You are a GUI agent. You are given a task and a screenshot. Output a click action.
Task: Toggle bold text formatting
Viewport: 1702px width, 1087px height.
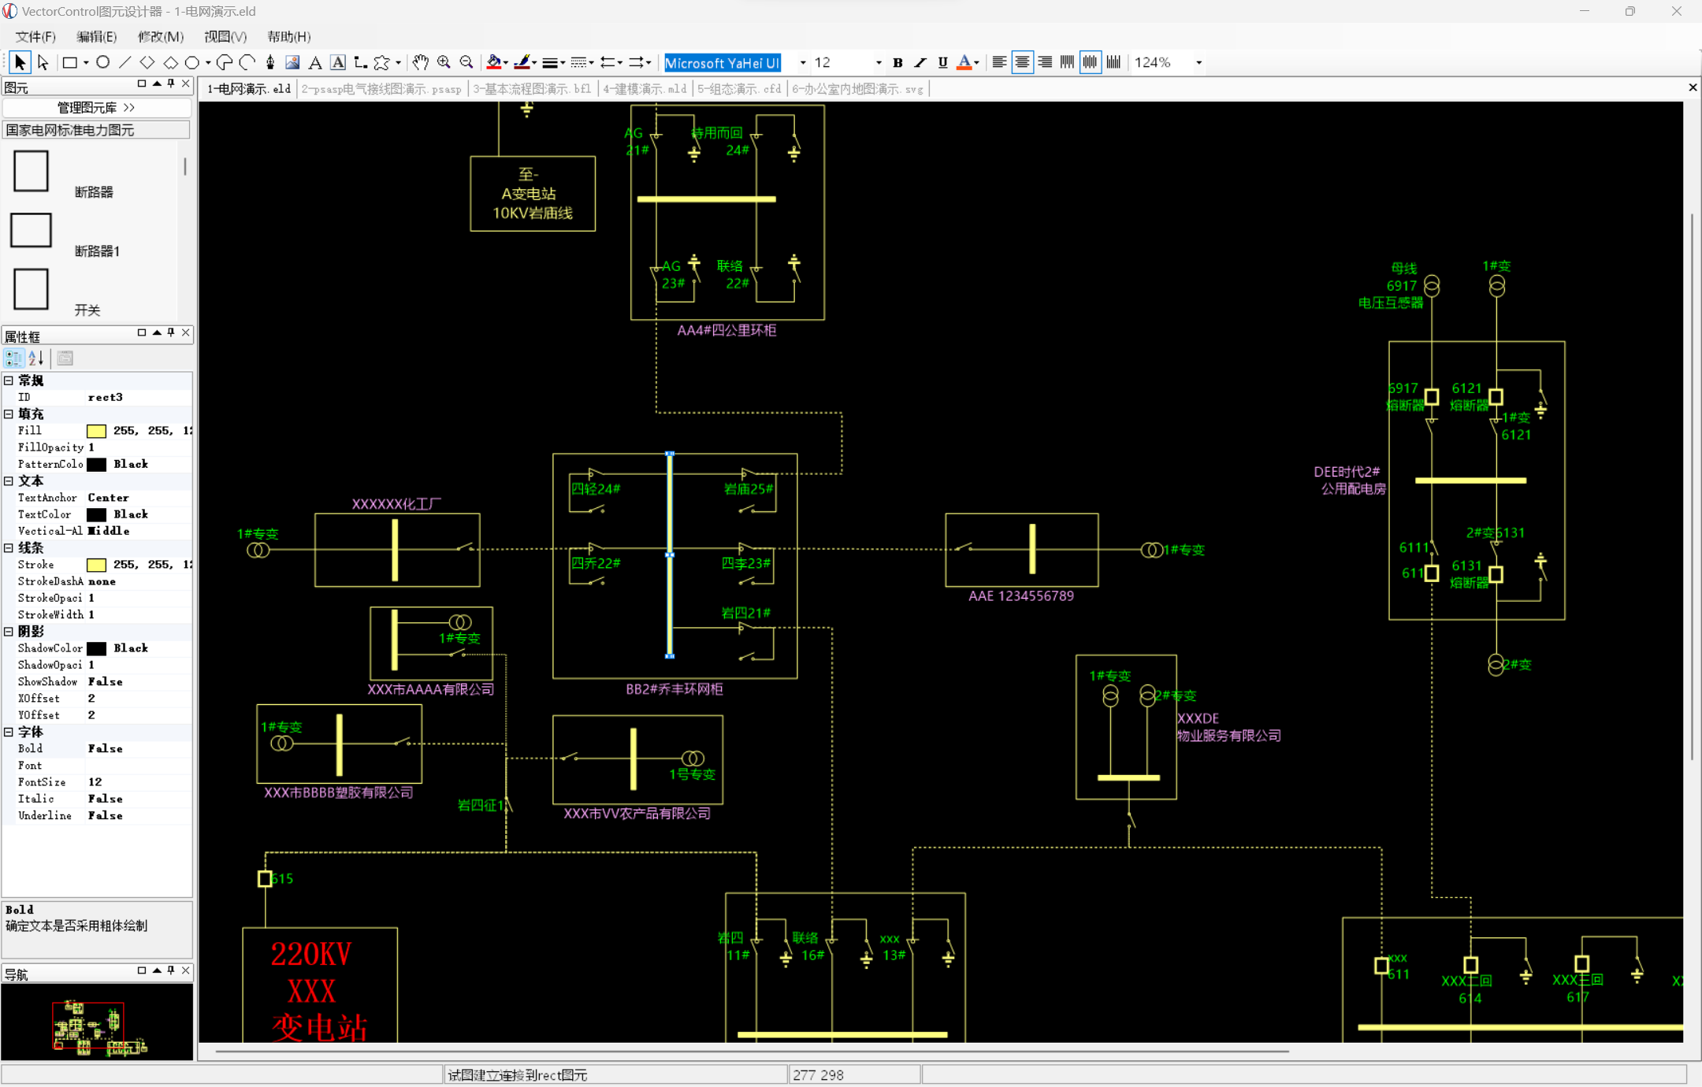click(x=897, y=62)
